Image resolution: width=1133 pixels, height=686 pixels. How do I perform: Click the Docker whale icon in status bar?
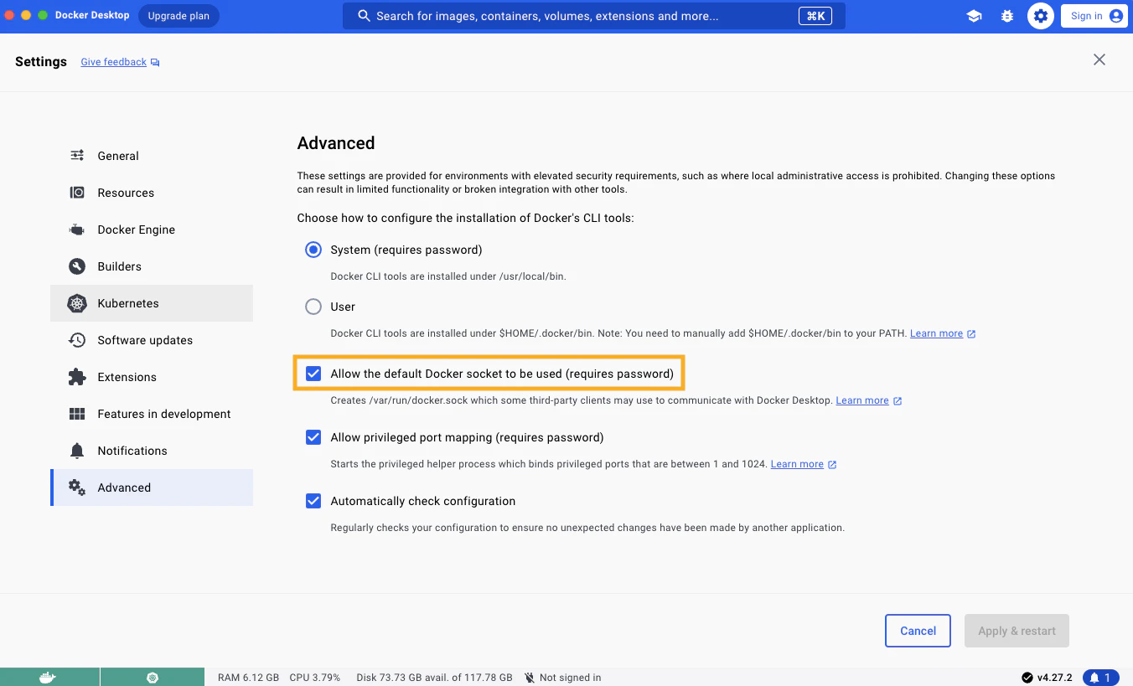[x=49, y=678]
